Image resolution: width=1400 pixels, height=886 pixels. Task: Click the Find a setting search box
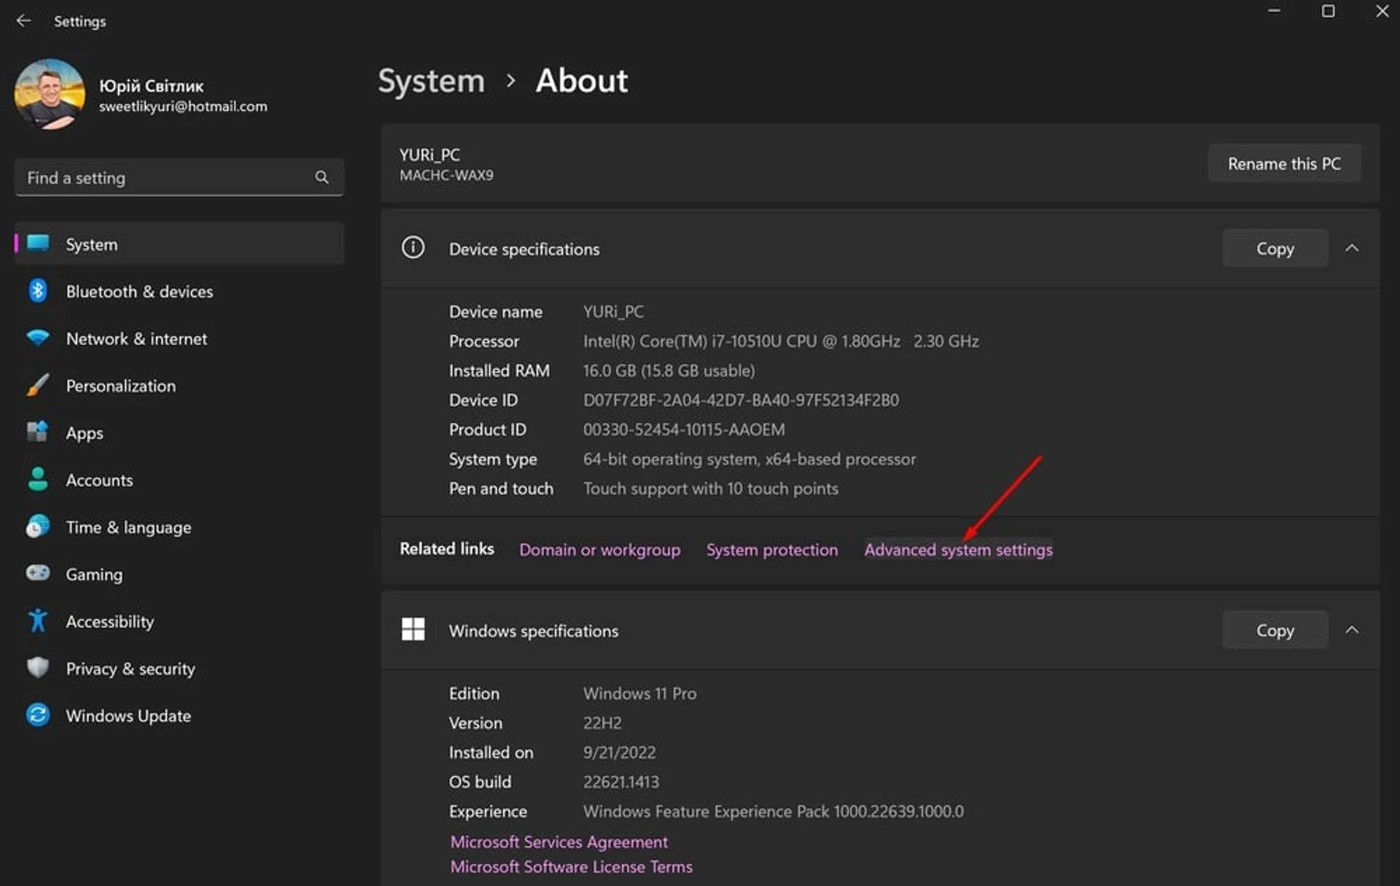pyautogui.click(x=179, y=177)
